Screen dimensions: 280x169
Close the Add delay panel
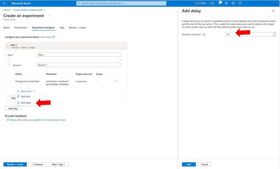(x=273, y=11)
